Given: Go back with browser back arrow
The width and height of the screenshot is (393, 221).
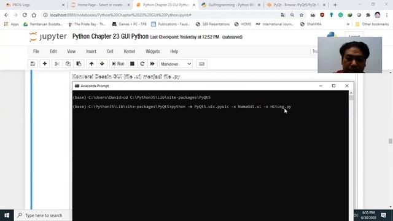Looking at the screenshot, I should point(6,15).
